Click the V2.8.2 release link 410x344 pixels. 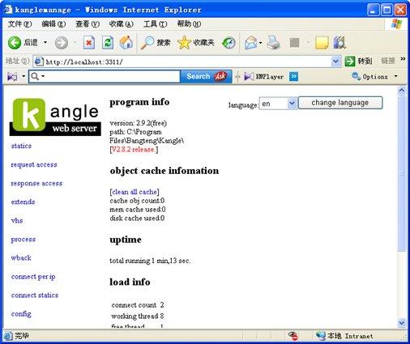(x=133, y=149)
